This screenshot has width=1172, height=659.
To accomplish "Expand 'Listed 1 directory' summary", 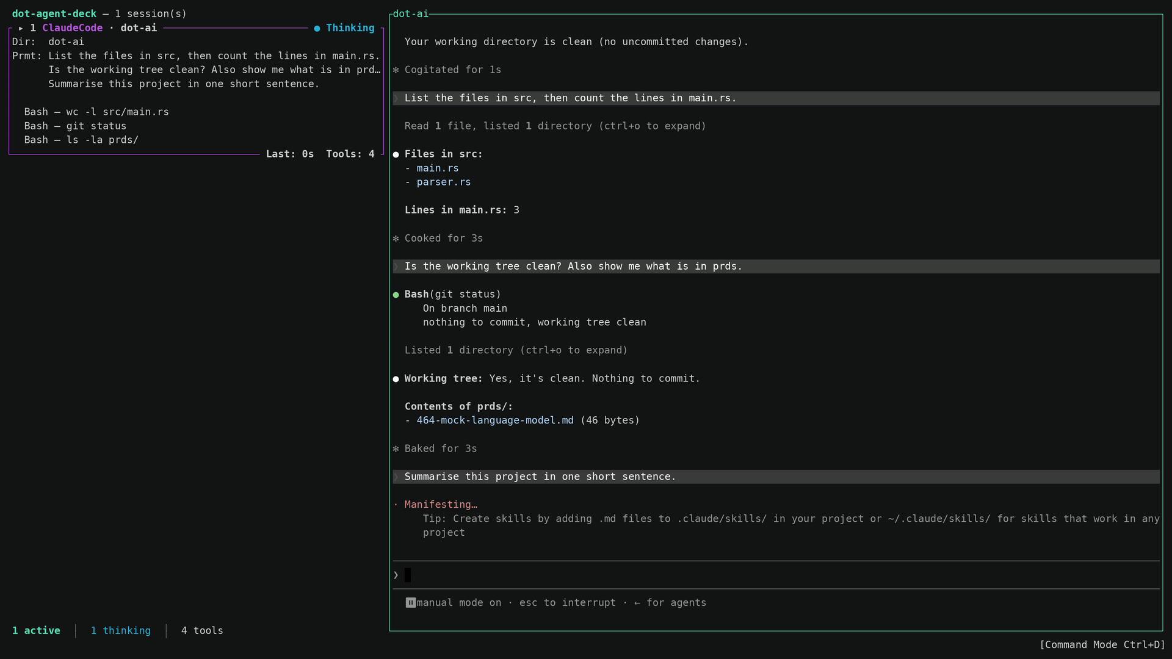I will click(x=516, y=351).
